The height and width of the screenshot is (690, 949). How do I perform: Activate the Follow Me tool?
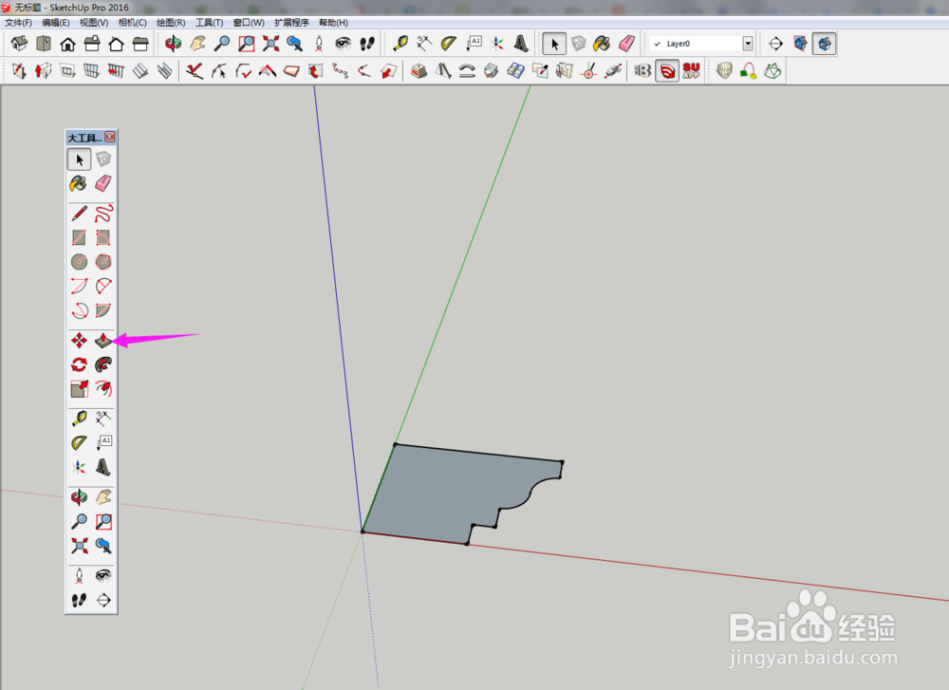(103, 364)
